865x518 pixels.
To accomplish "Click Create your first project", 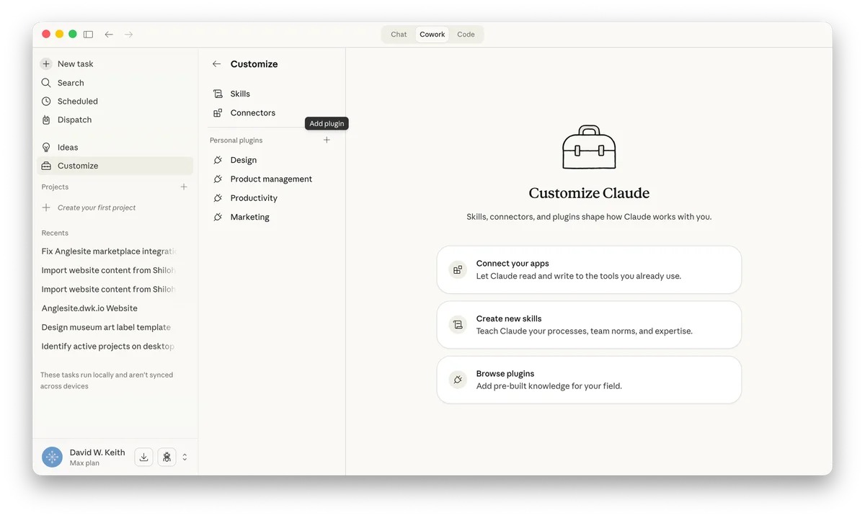I will click(96, 207).
